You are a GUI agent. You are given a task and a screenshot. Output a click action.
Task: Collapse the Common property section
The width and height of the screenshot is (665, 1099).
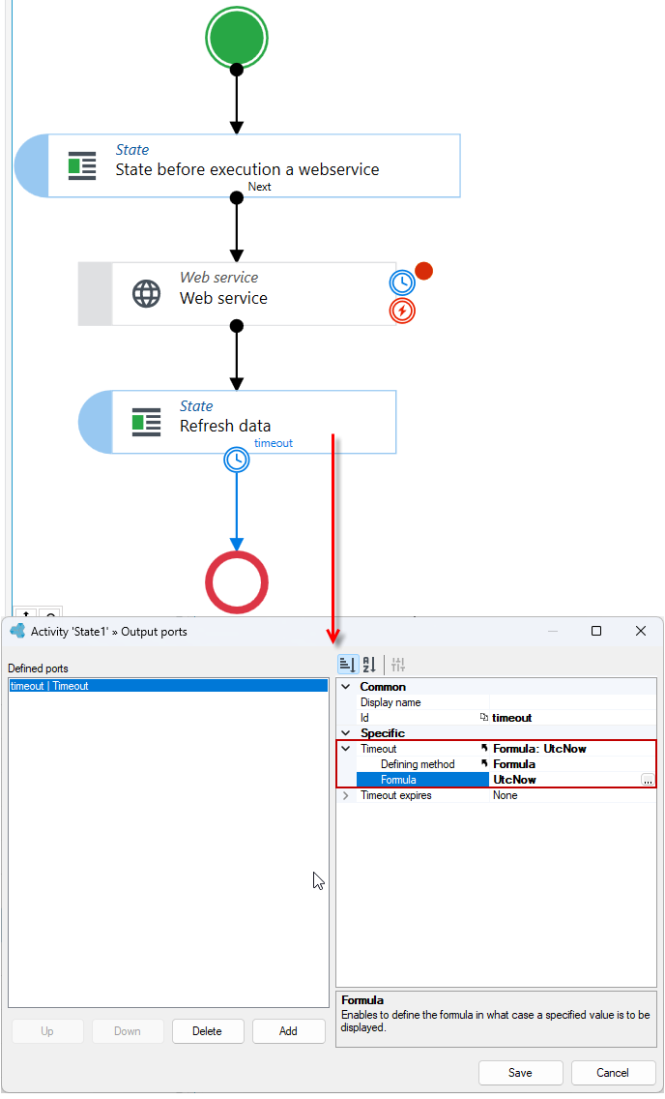(346, 687)
